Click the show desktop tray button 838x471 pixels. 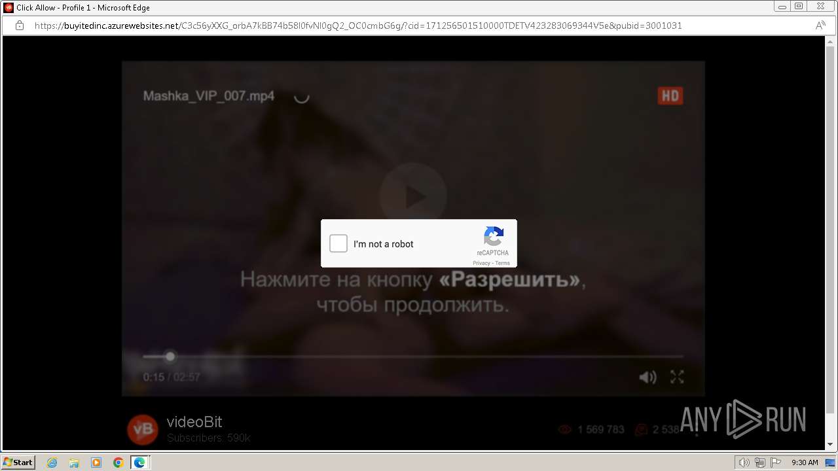pyautogui.click(x=830, y=462)
